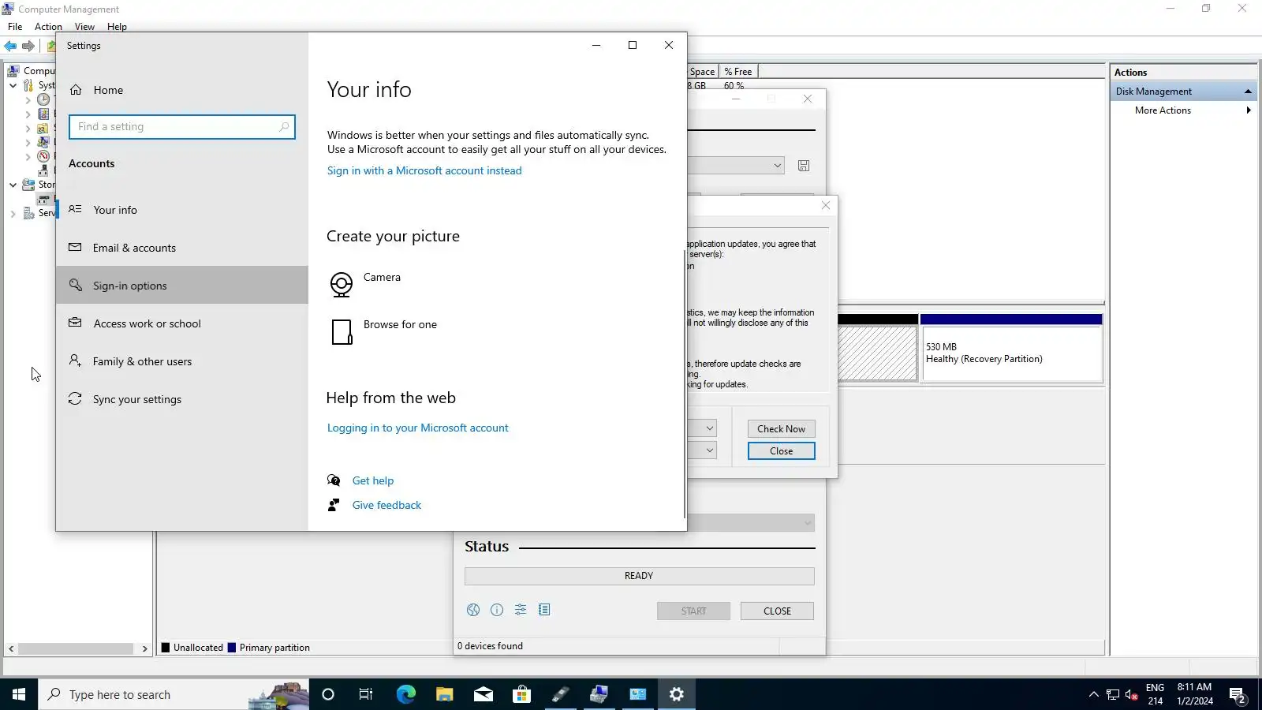Click the Get help link
The width and height of the screenshot is (1262, 710).
[x=373, y=480]
